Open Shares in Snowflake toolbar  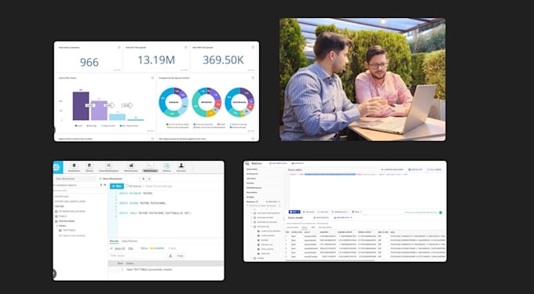tap(90, 167)
